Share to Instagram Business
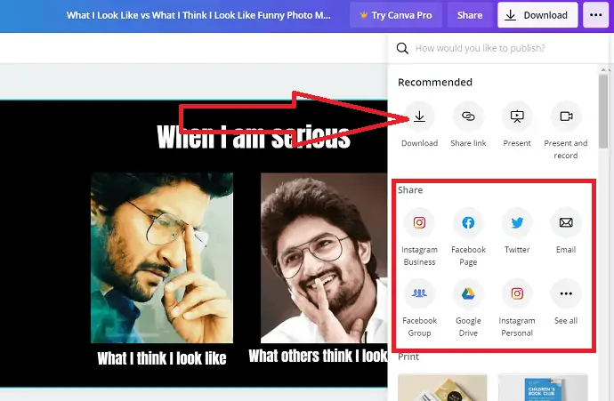 419,223
